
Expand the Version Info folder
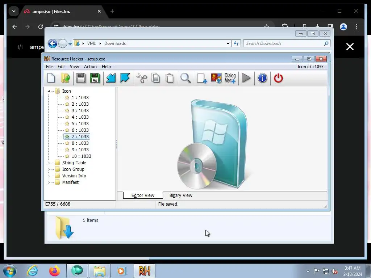49,176
